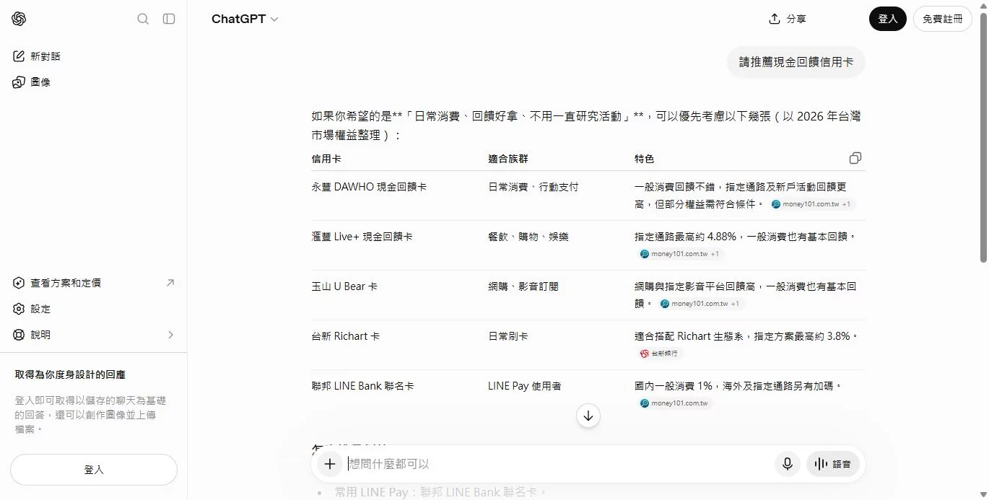Open money101.com.tw source in 滙豐 Live+ row
989x500 pixels.
coord(679,254)
